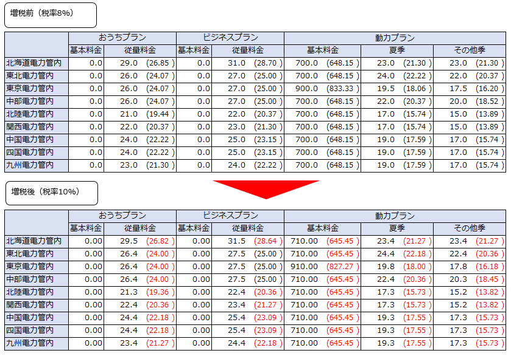This screenshot has height=356, width=511.
Task: Click the '29.5' value in the 10% table
Action: [x=129, y=241]
